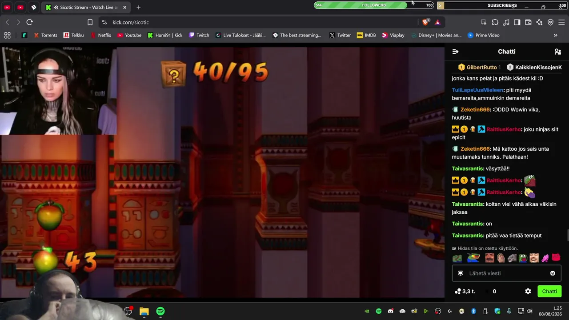
Task: Close the Sicotic Stream tab
Action: 125,8
